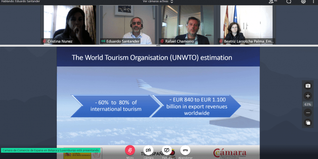This screenshot has width=318, height=159.
Task: Open the three-dot more options menu
Action: coord(313,2)
